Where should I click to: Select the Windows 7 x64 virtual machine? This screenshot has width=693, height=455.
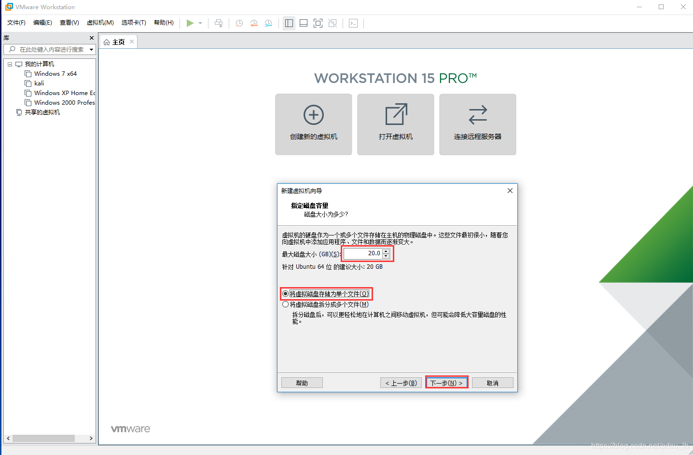[55, 74]
